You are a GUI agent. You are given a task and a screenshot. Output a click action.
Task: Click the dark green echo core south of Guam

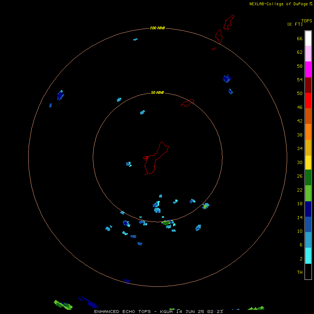click(x=166, y=223)
